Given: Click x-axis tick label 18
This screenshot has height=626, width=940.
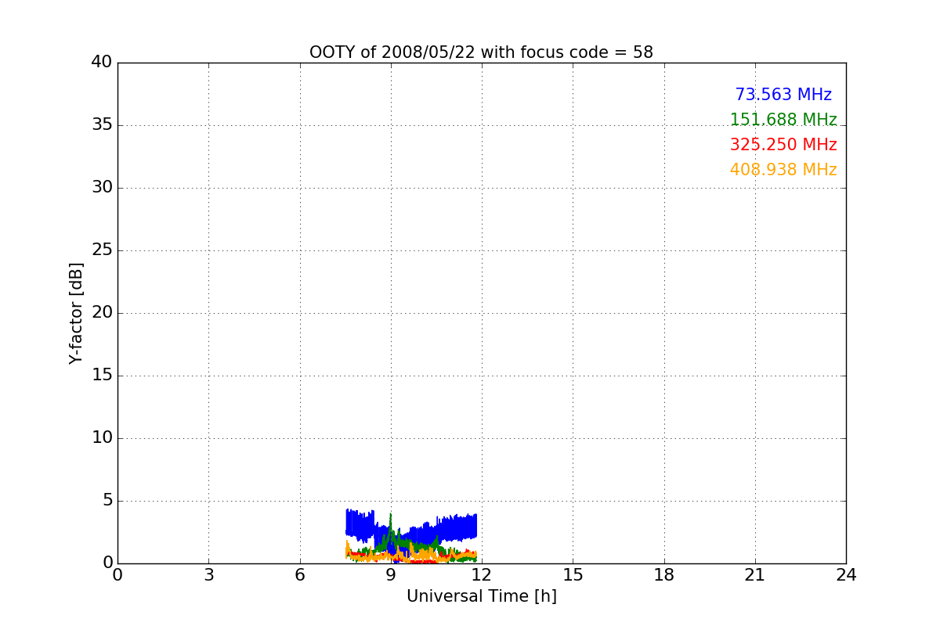Looking at the screenshot, I should tap(664, 575).
